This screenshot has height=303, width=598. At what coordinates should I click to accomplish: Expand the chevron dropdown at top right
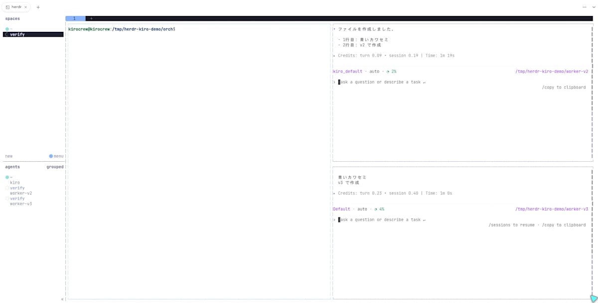(593, 7)
